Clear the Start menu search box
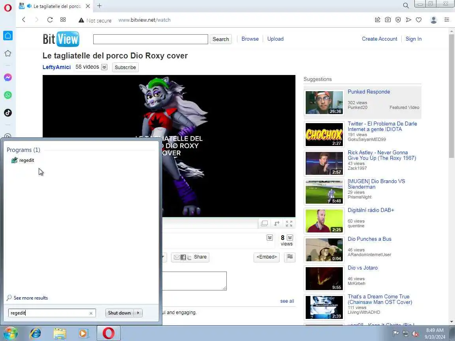Screen dimensions: 455x341 coord(91,313)
